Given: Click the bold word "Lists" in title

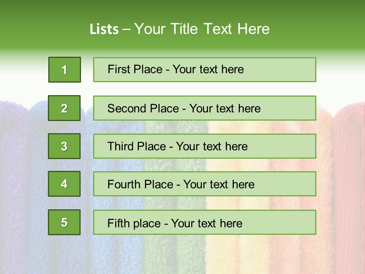Looking at the screenshot, I should pos(104,29).
